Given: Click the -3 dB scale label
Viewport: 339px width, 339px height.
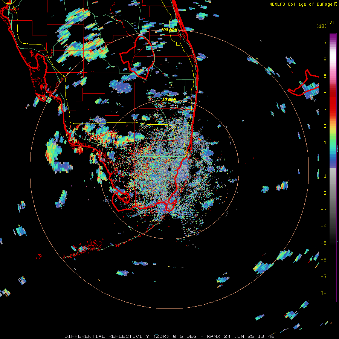Looking at the screenshot, I should 324,209.
